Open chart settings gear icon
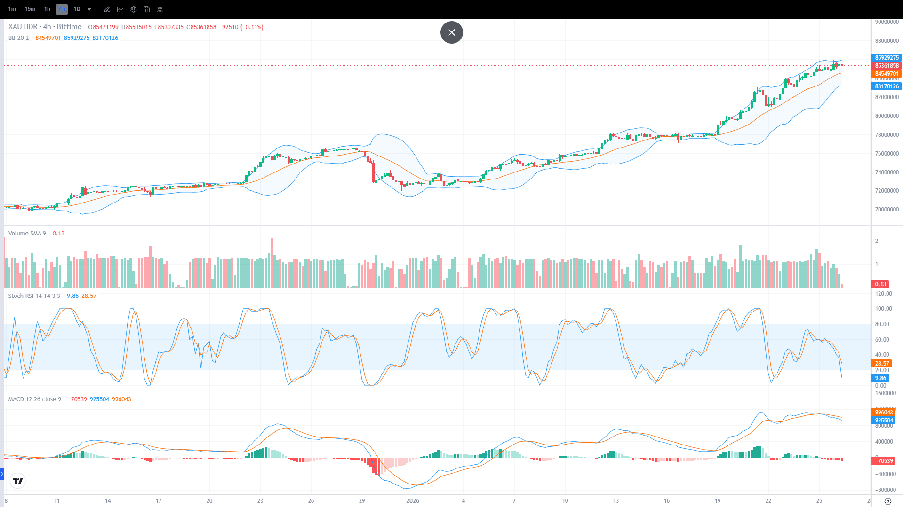 (134, 9)
